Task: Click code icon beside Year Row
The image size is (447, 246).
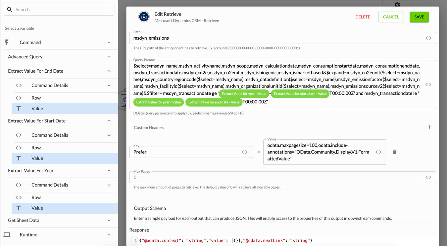Action: click(19, 197)
